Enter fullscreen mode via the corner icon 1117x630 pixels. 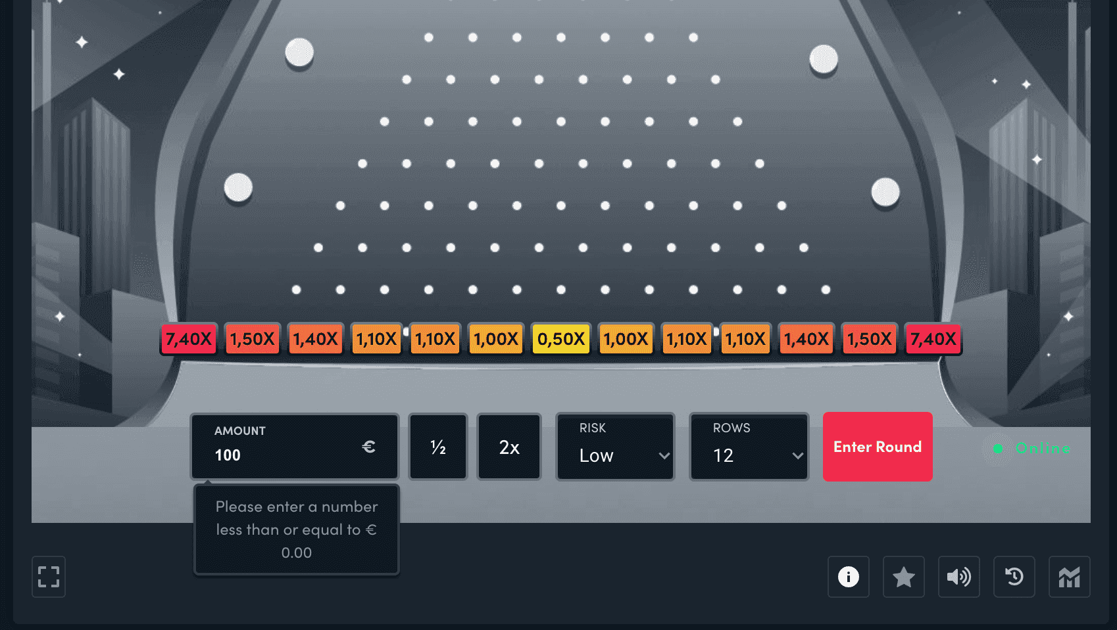click(x=49, y=577)
